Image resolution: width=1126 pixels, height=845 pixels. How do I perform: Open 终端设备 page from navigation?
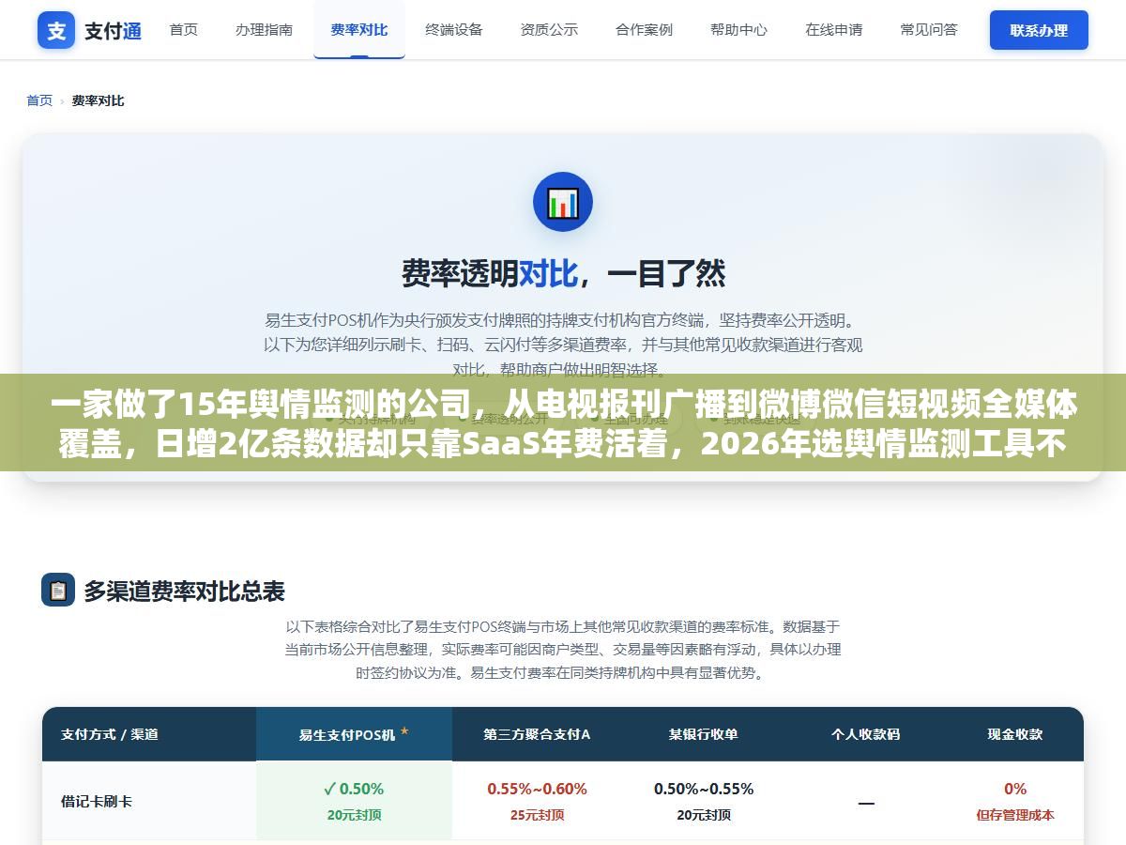[454, 30]
